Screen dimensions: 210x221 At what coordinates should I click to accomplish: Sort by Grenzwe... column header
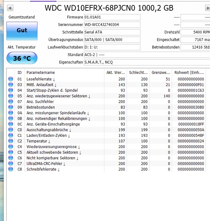coord(161,72)
